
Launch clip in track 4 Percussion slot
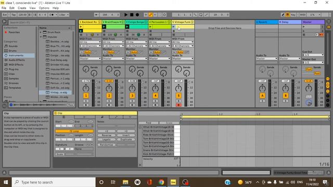150,26
